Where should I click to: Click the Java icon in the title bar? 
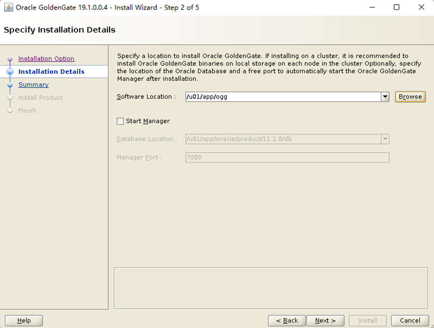tap(8, 7)
